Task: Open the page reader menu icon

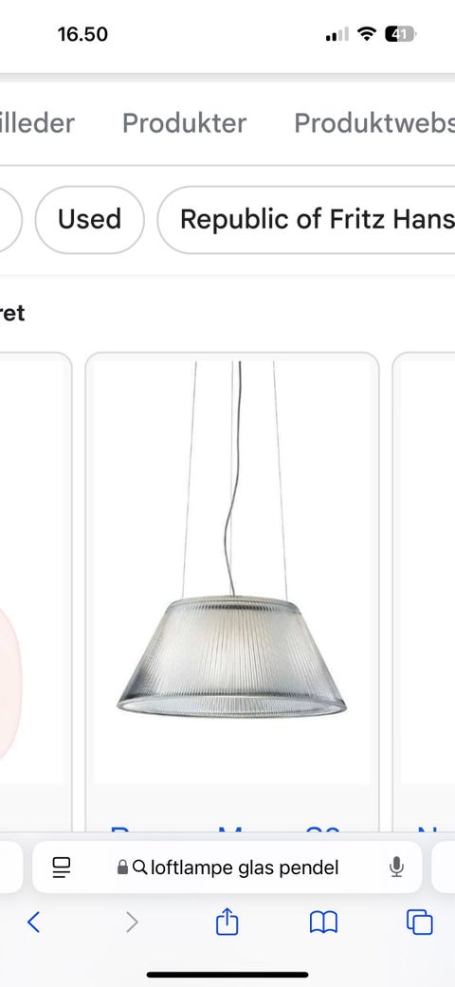Action: (x=62, y=868)
